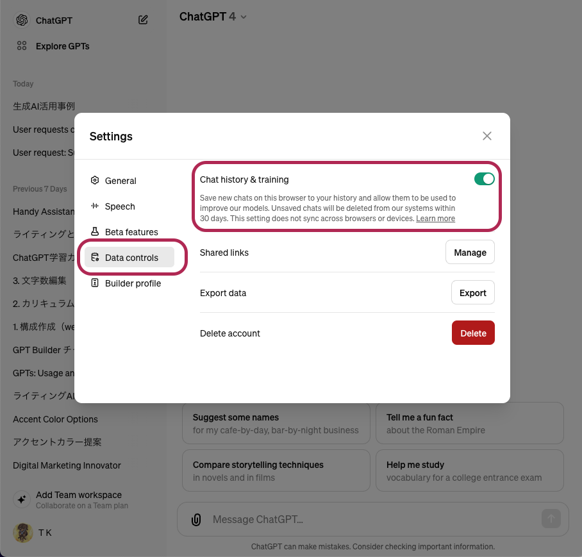Choose the Compare storytelling techniques card
This screenshot has width=582, height=557.
276,471
